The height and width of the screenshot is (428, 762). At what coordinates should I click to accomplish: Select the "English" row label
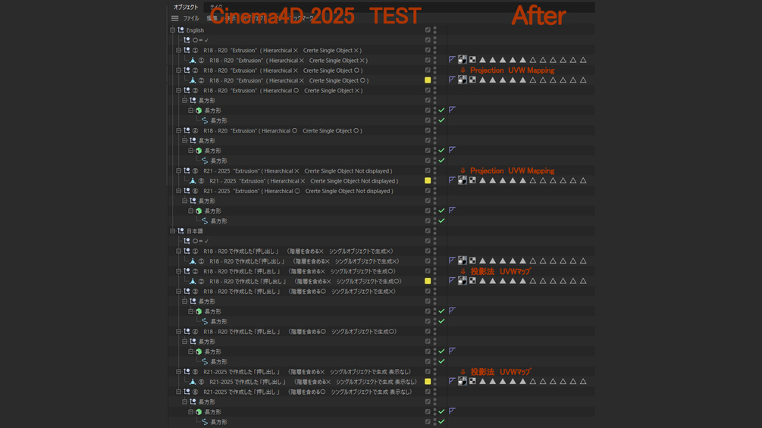tap(195, 30)
